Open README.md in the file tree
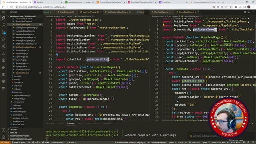This screenshot has width=256, height=144. [x=18, y=124]
